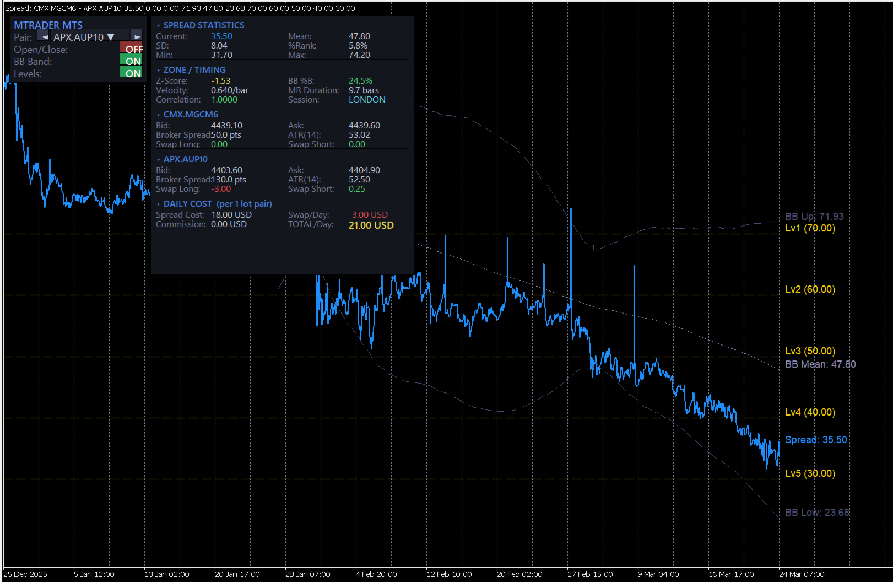The height and width of the screenshot is (582, 893).
Task: Click the SD value 8.04
Action: (x=219, y=46)
